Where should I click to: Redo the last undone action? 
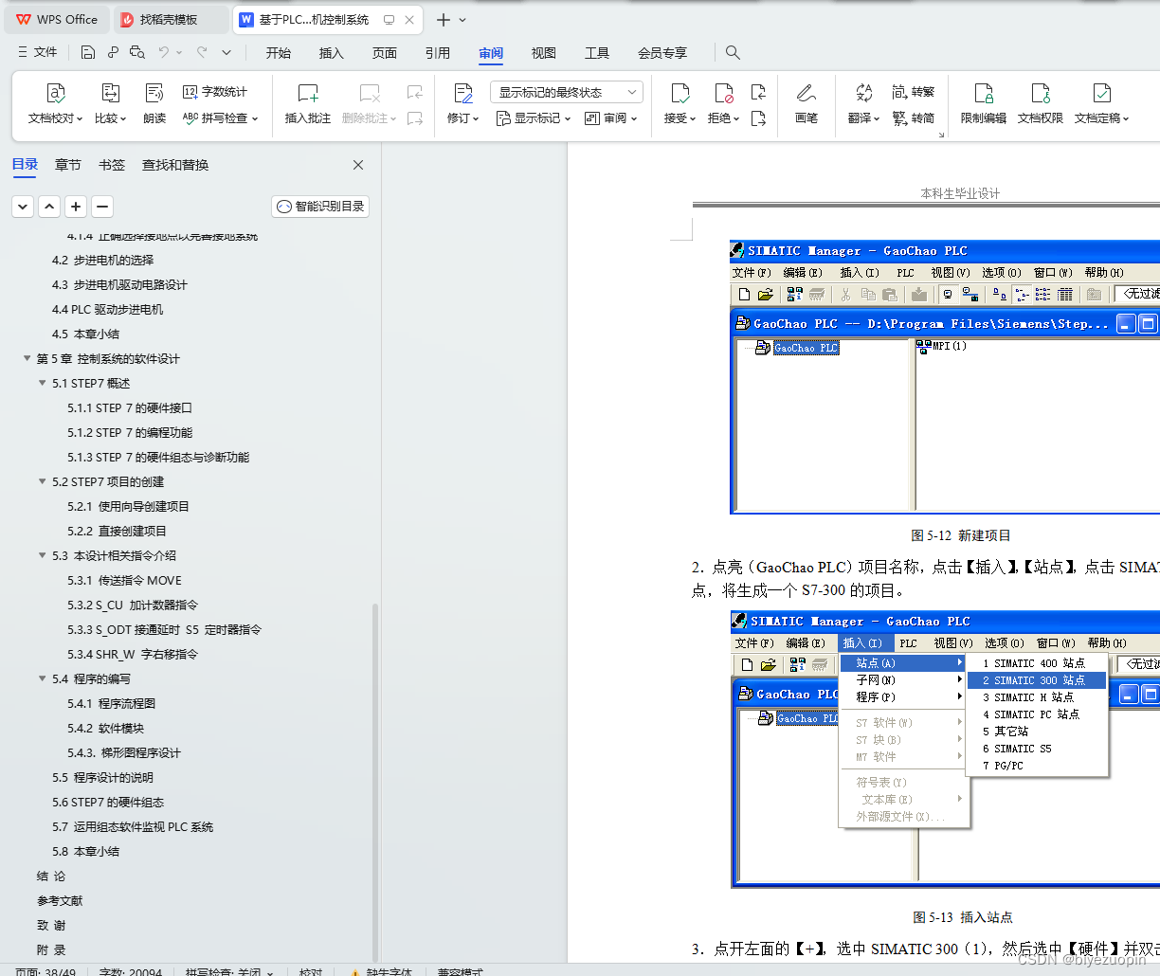coord(202,53)
